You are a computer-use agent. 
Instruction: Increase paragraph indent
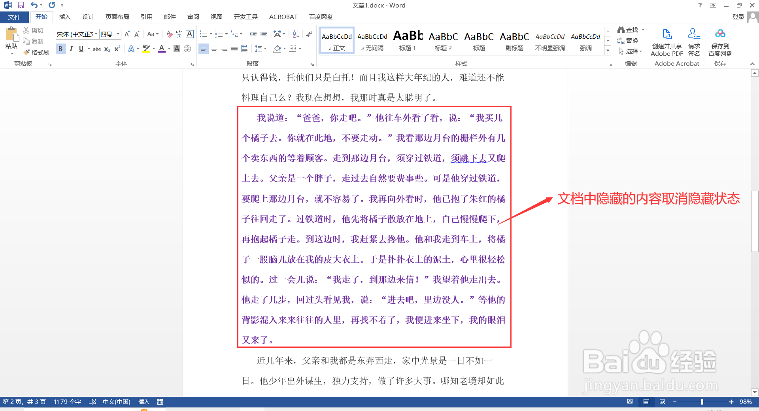(263, 34)
